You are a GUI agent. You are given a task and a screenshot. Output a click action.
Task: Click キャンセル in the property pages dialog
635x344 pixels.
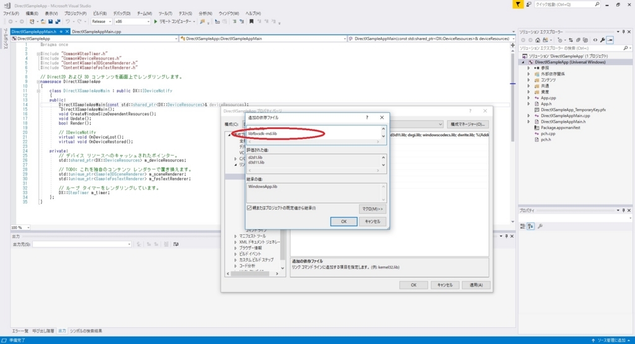pyautogui.click(x=445, y=285)
